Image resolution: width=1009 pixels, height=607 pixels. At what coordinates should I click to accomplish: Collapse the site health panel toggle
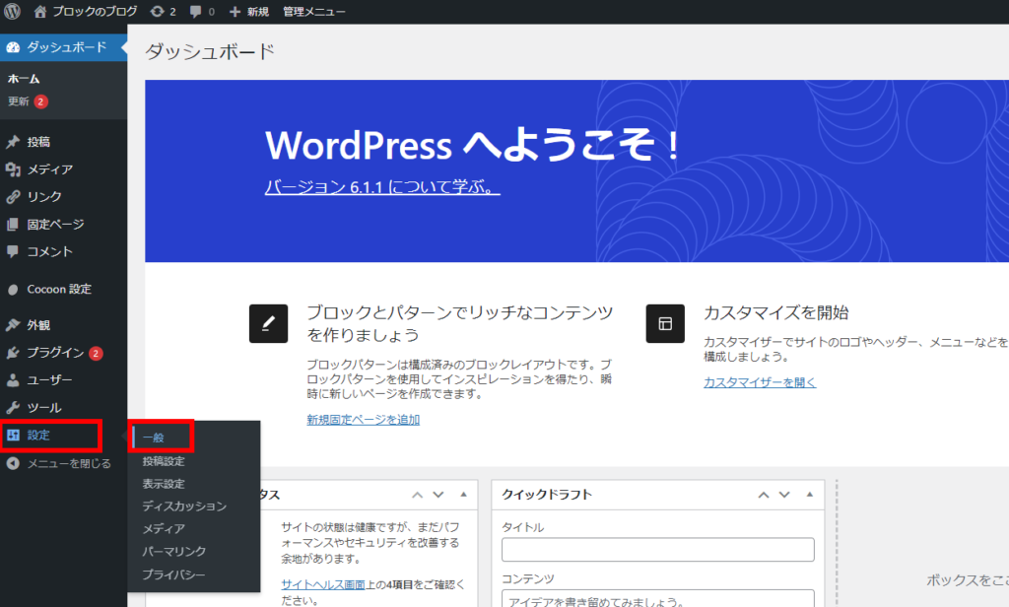click(x=463, y=495)
